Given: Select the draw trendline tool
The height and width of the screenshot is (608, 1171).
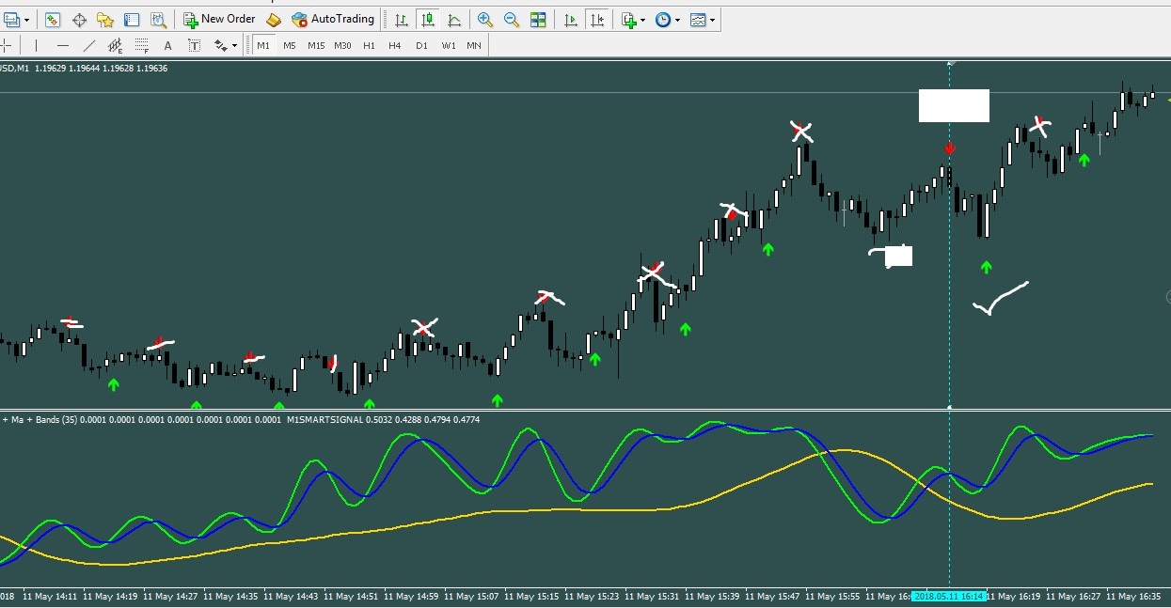Looking at the screenshot, I should tap(89, 45).
